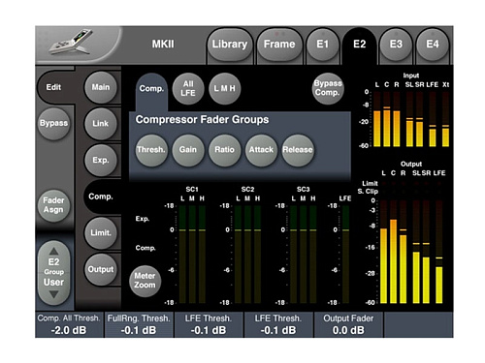Choose Ratio compressor fader group

pos(225,150)
